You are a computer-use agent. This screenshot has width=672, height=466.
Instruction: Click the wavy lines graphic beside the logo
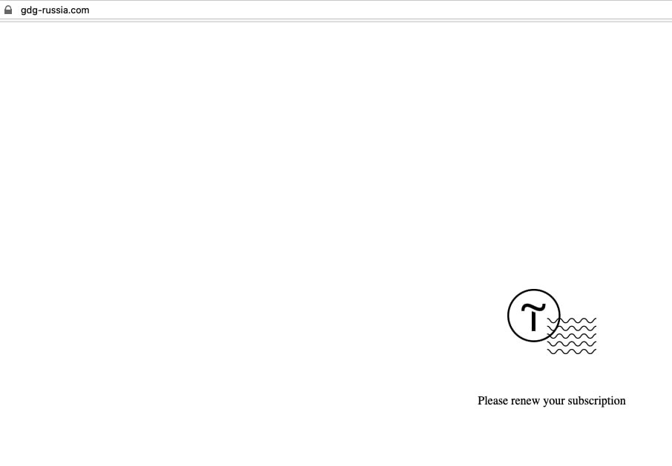point(572,336)
